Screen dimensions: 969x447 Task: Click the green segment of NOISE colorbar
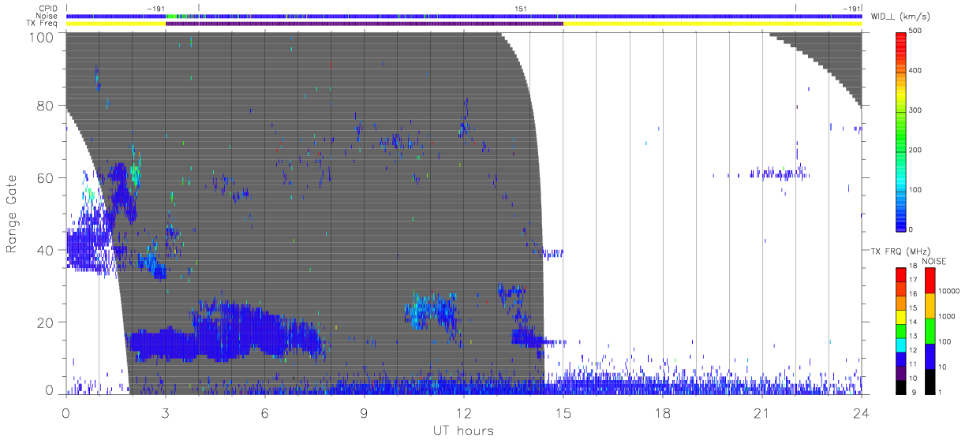click(x=930, y=330)
